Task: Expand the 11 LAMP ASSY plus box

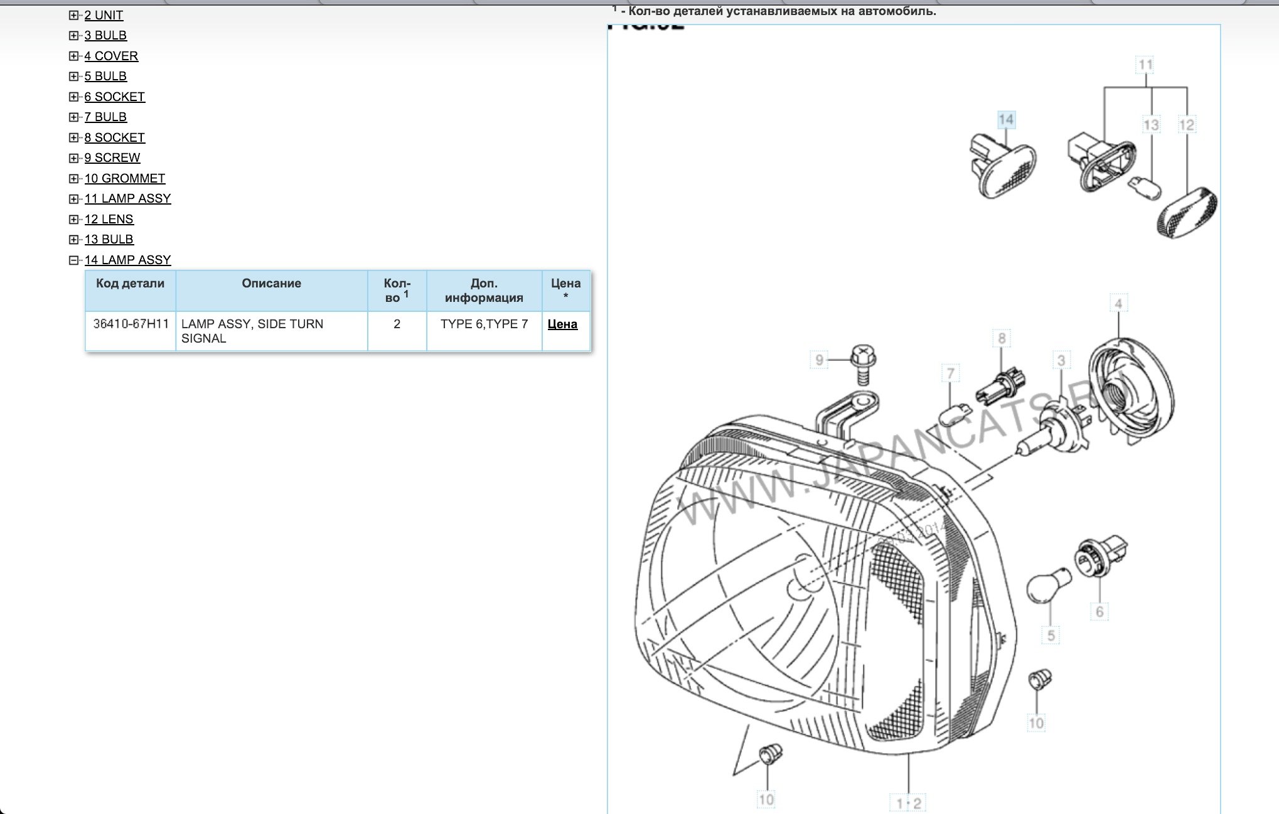Action: point(74,199)
